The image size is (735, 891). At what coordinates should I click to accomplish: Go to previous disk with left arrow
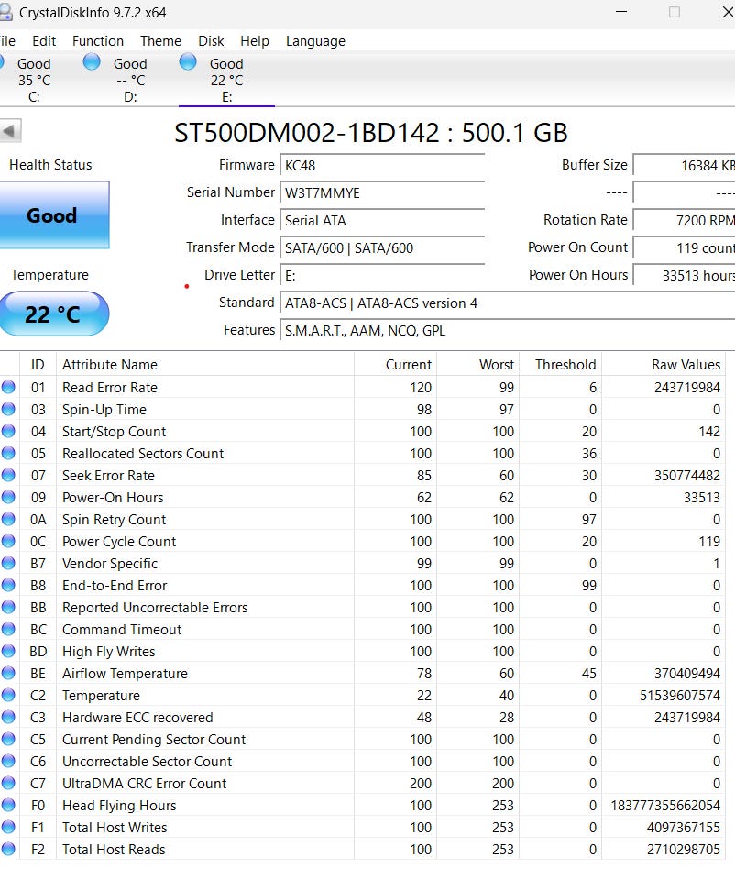pos(10,131)
